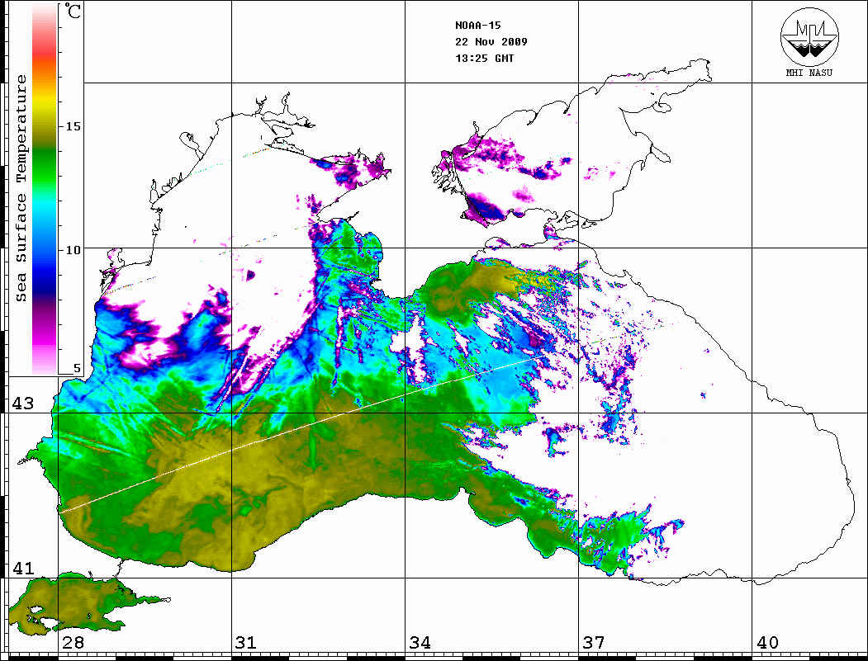The image size is (868, 661).
Task: Select the 'NOAA-15' satellite label
Action: (x=477, y=26)
